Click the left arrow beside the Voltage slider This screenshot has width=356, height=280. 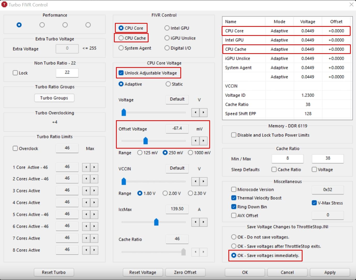(x=196, y=112)
